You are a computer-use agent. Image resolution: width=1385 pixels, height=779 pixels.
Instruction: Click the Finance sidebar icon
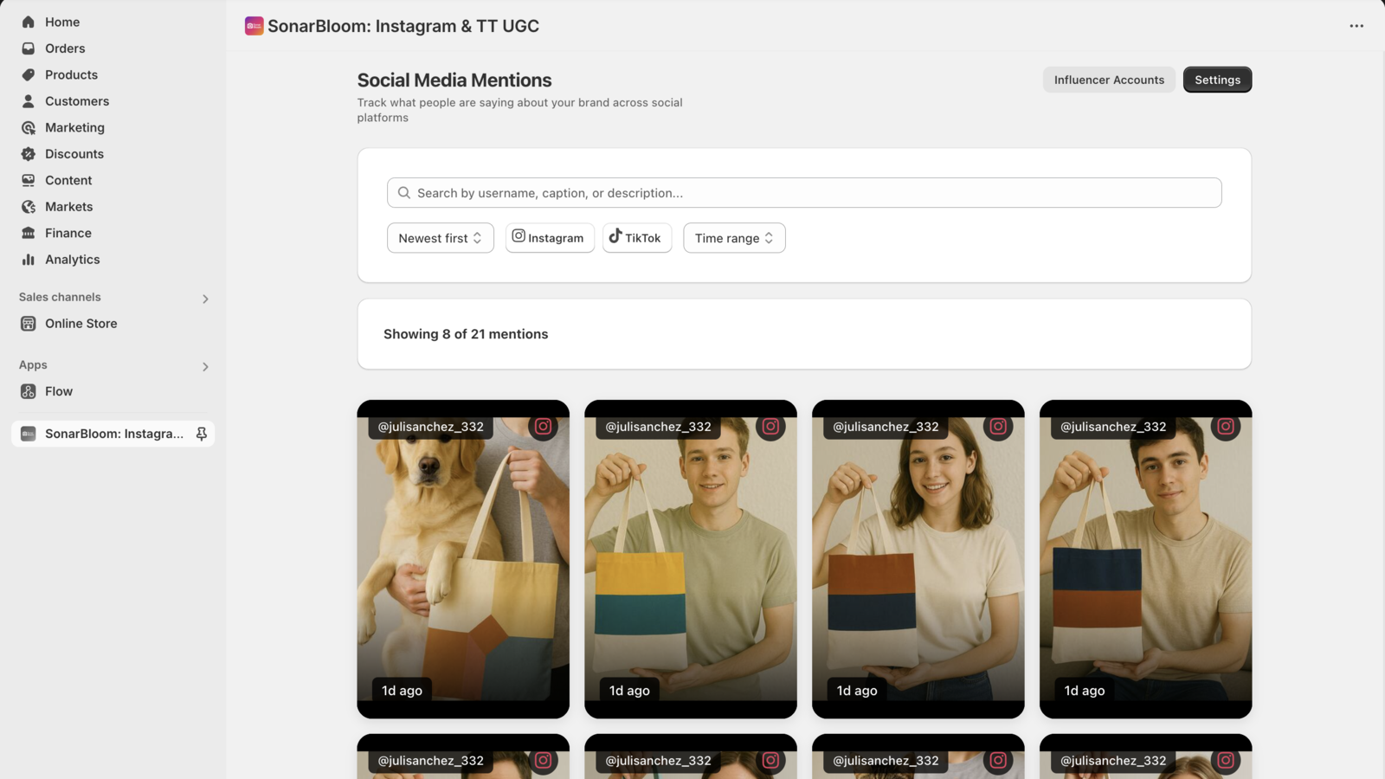click(29, 233)
